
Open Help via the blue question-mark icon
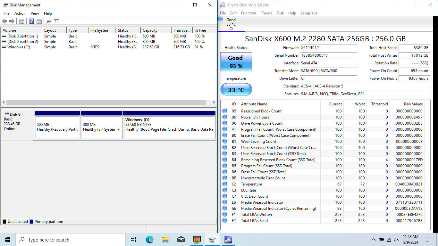[x=32, y=21]
